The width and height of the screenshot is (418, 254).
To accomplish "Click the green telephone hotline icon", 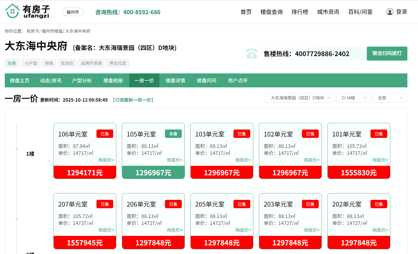I will [252, 53].
